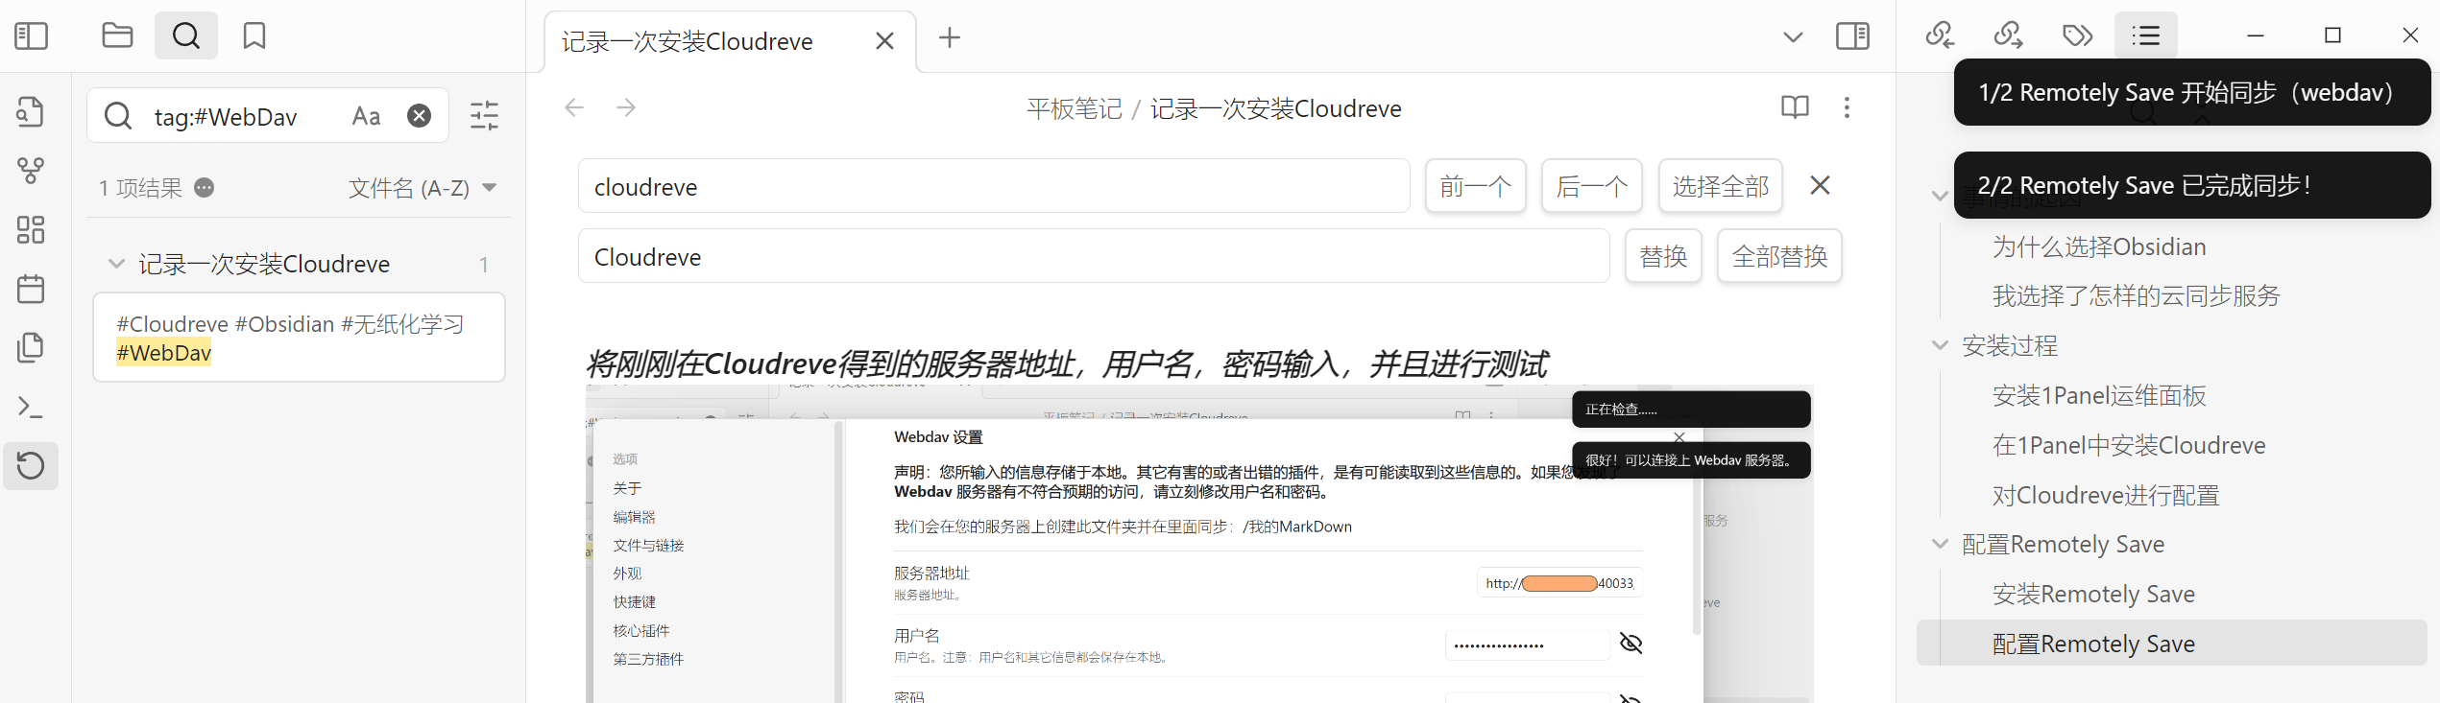Close the find and replace bar
The image size is (2440, 703).
coord(1820,185)
